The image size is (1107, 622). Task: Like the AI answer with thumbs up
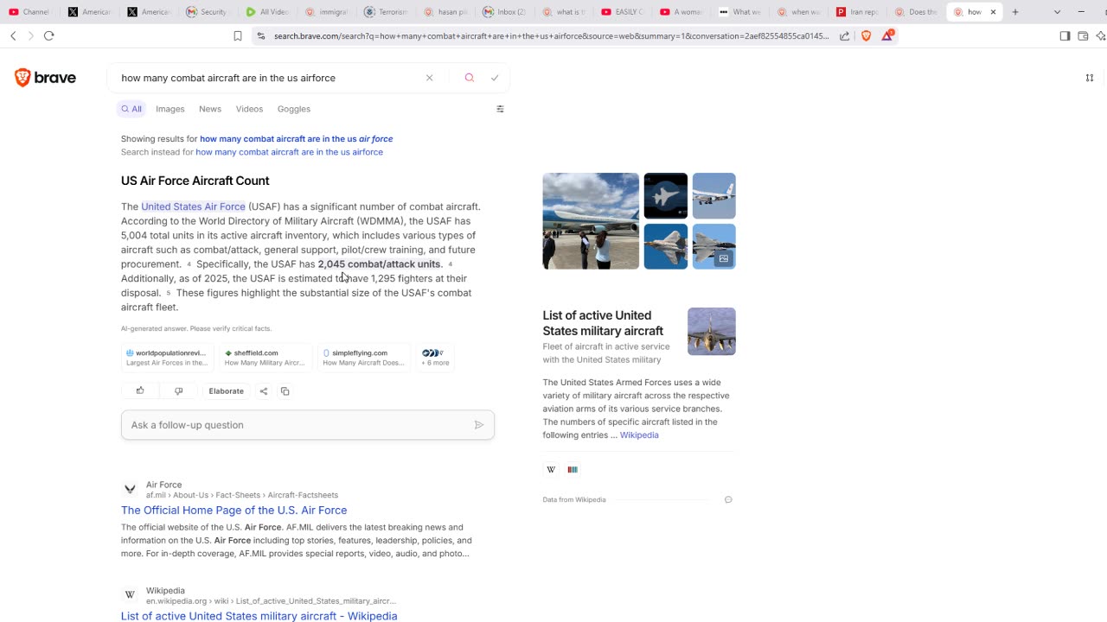click(x=140, y=391)
